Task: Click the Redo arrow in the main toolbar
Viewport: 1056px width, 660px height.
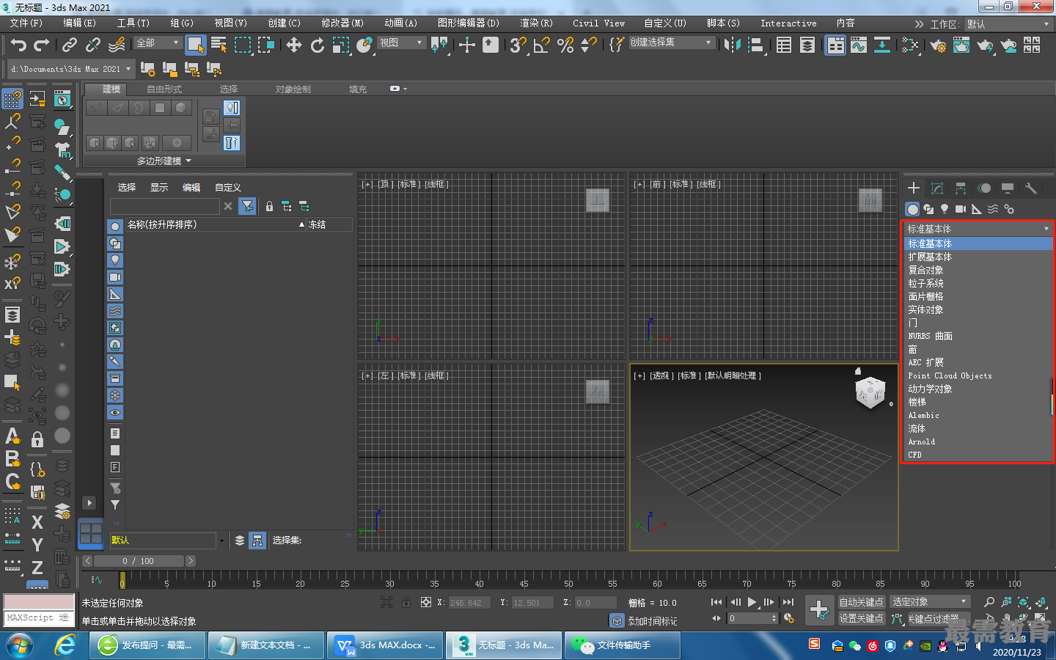Action: coord(42,45)
